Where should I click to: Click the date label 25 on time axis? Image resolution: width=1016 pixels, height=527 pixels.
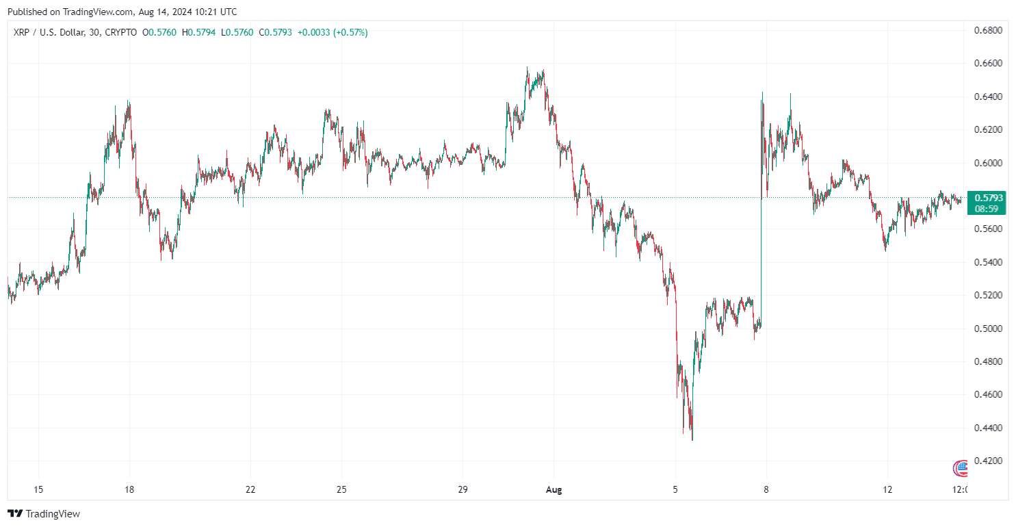point(341,490)
